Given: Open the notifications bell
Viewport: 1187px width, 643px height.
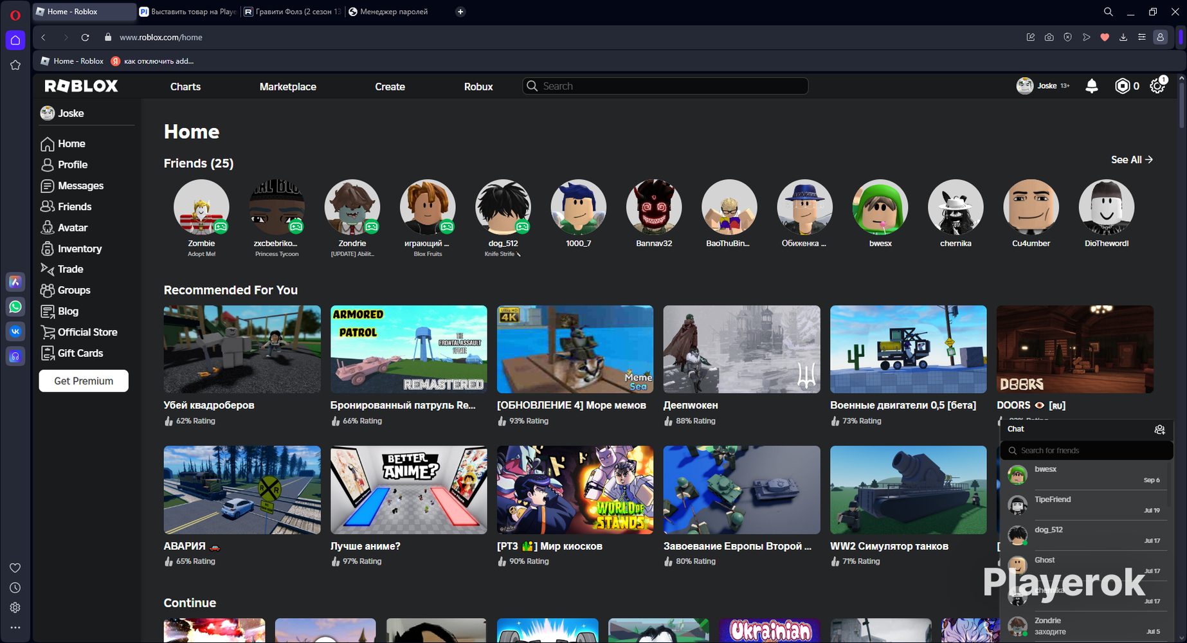Looking at the screenshot, I should (x=1092, y=86).
